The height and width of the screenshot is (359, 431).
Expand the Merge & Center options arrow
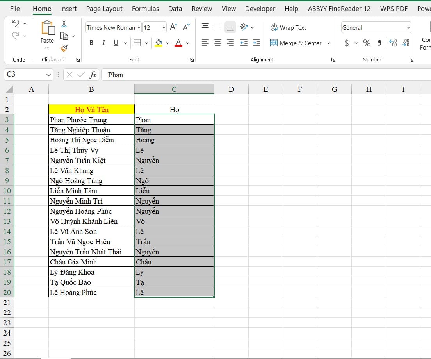click(329, 43)
